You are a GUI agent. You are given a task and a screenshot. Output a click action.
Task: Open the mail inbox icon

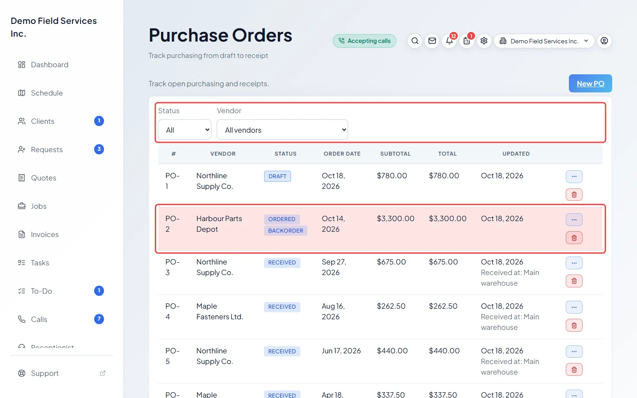(x=432, y=41)
